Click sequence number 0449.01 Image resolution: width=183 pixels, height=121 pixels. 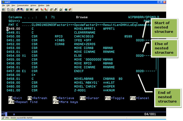13,33
